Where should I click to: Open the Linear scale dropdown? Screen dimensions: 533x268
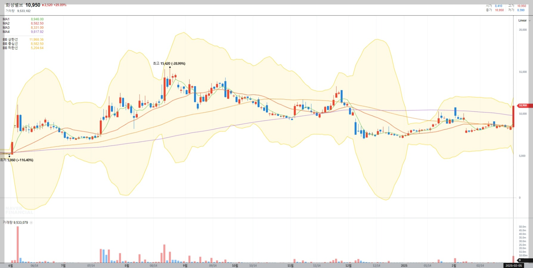coord(524,21)
